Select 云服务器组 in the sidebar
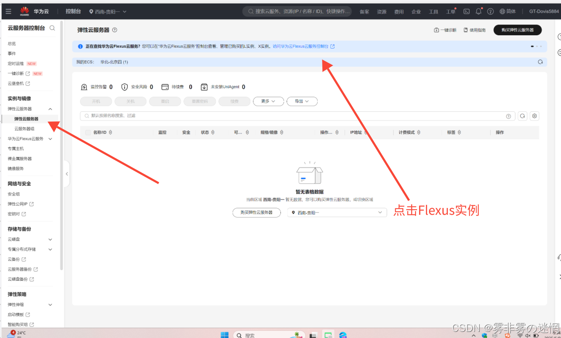Screen dimensions: 561x338 [24, 129]
